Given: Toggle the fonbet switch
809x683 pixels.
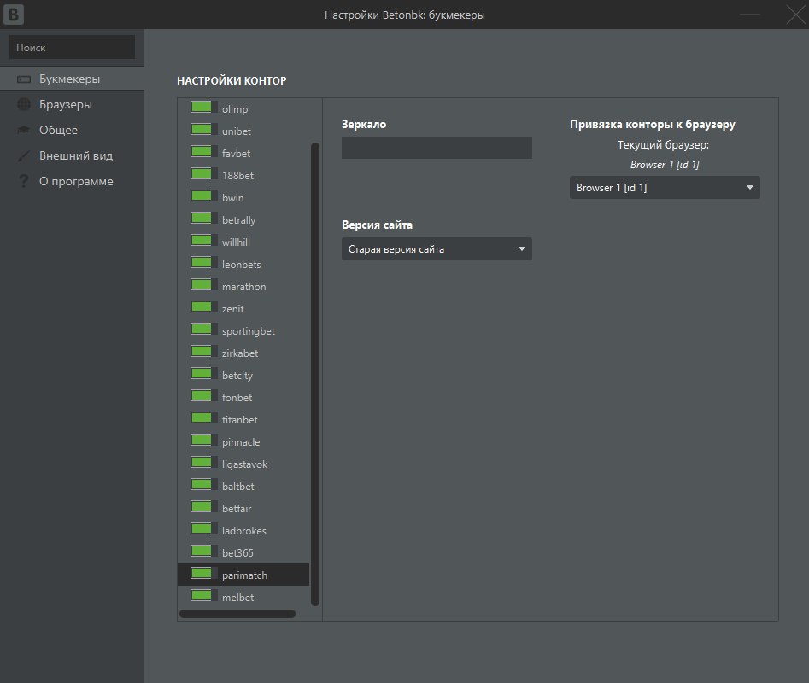Looking at the screenshot, I should click(x=203, y=395).
